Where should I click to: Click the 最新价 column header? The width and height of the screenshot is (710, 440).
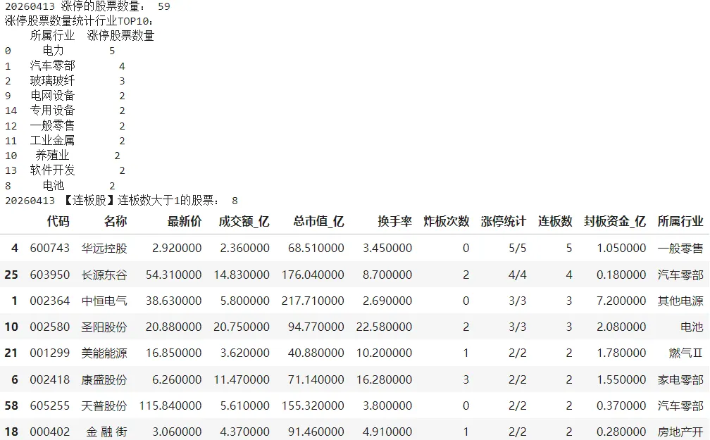pyautogui.click(x=185, y=221)
